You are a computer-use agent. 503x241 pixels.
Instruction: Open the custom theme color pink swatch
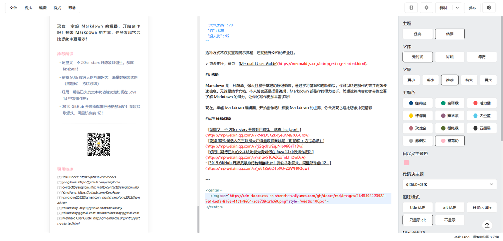[406, 162]
